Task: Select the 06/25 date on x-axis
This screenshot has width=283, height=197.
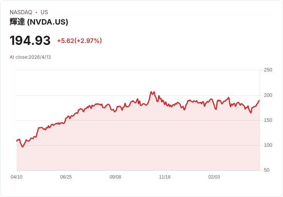Action: (66, 177)
